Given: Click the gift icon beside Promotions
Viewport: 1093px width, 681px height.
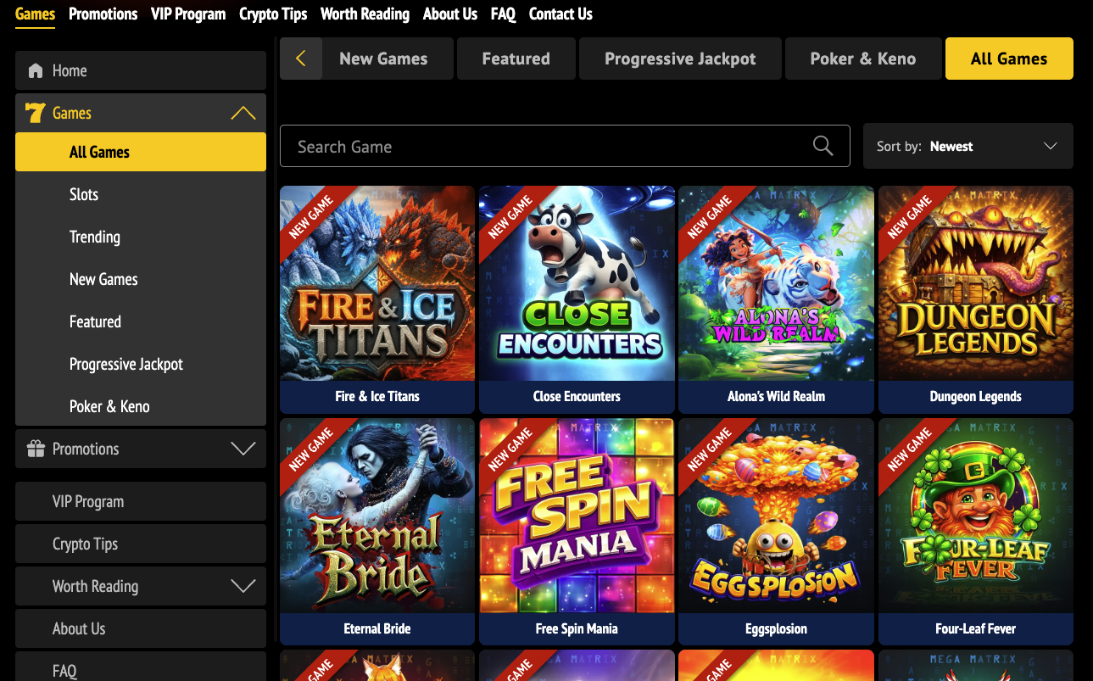Looking at the screenshot, I should (36, 449).
